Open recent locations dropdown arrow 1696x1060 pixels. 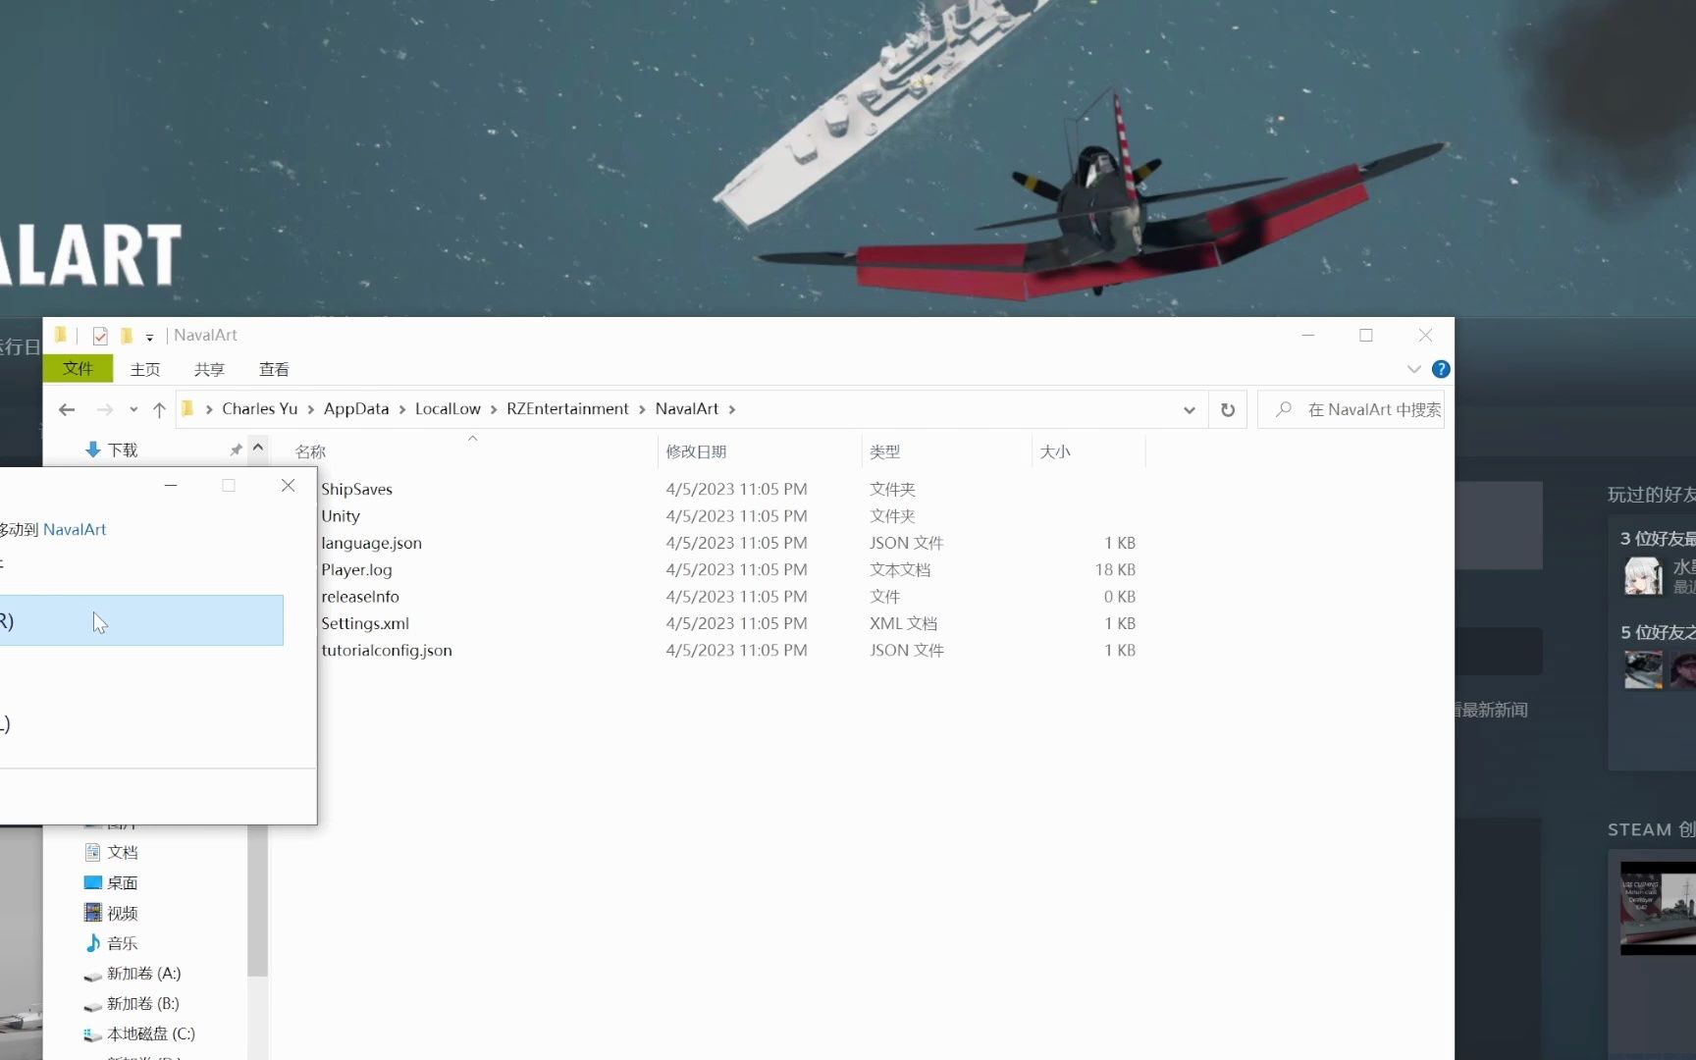(133, 409)
